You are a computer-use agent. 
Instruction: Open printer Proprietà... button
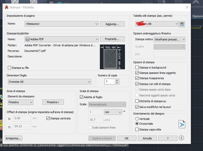coord(112,39)
